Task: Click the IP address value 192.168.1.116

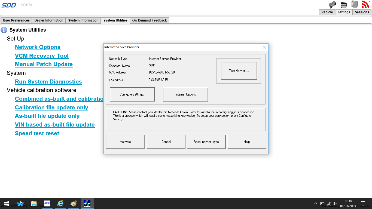Action: click(x=158, y=79)
